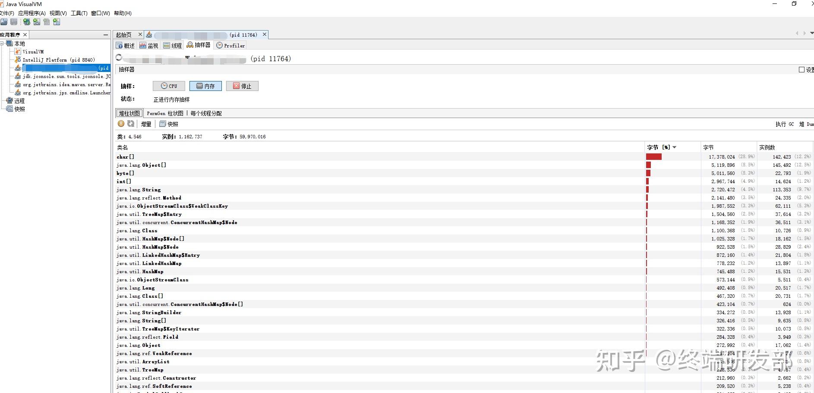Image resolution: width=814 pixels, height=393 pixels.
Task: Click the 增量 (Deltas) button
Action: coord(146,124)
